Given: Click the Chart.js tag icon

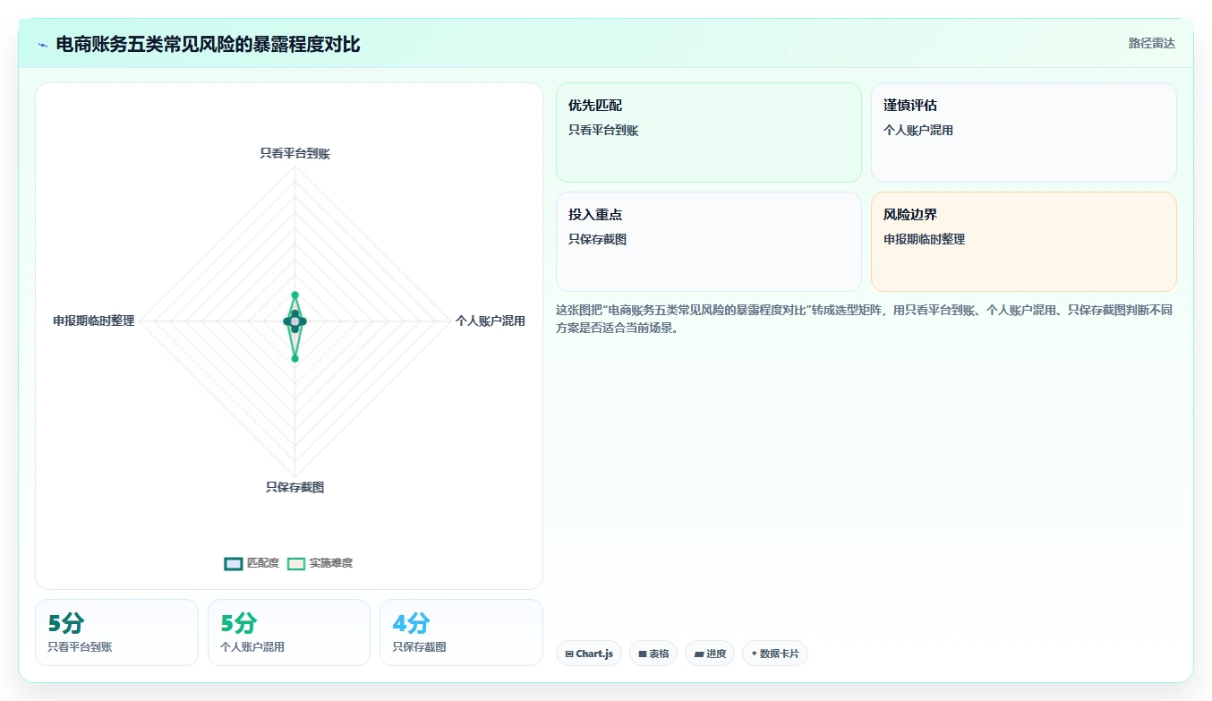Looking at the screenshot, I should (x=569, y=654).
